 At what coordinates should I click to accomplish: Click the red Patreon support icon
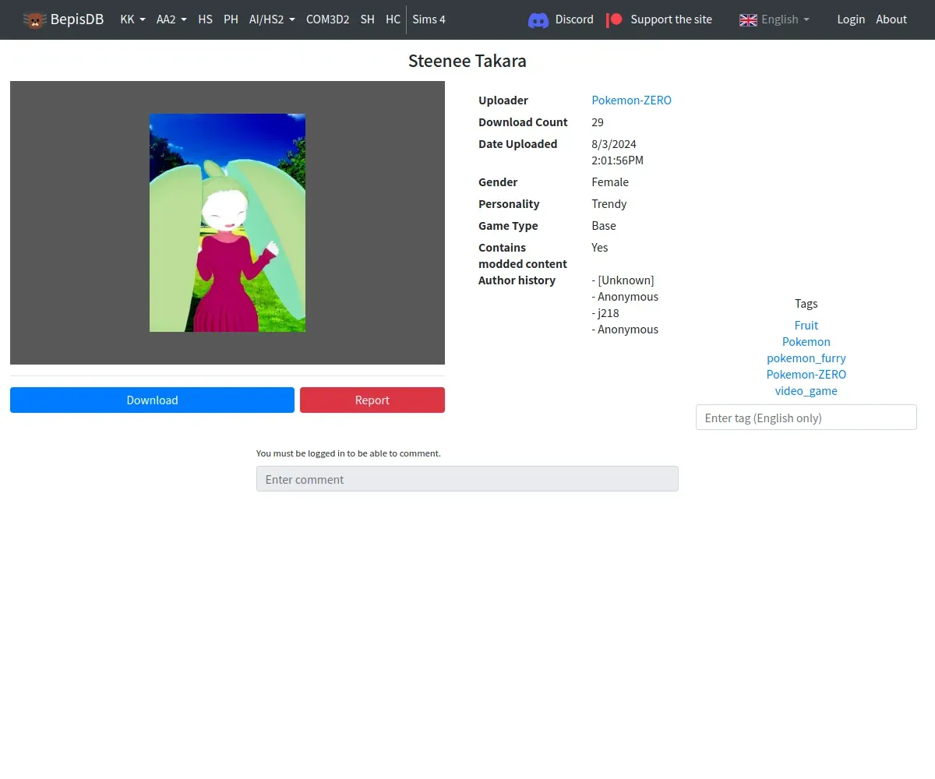click(615, 19)
